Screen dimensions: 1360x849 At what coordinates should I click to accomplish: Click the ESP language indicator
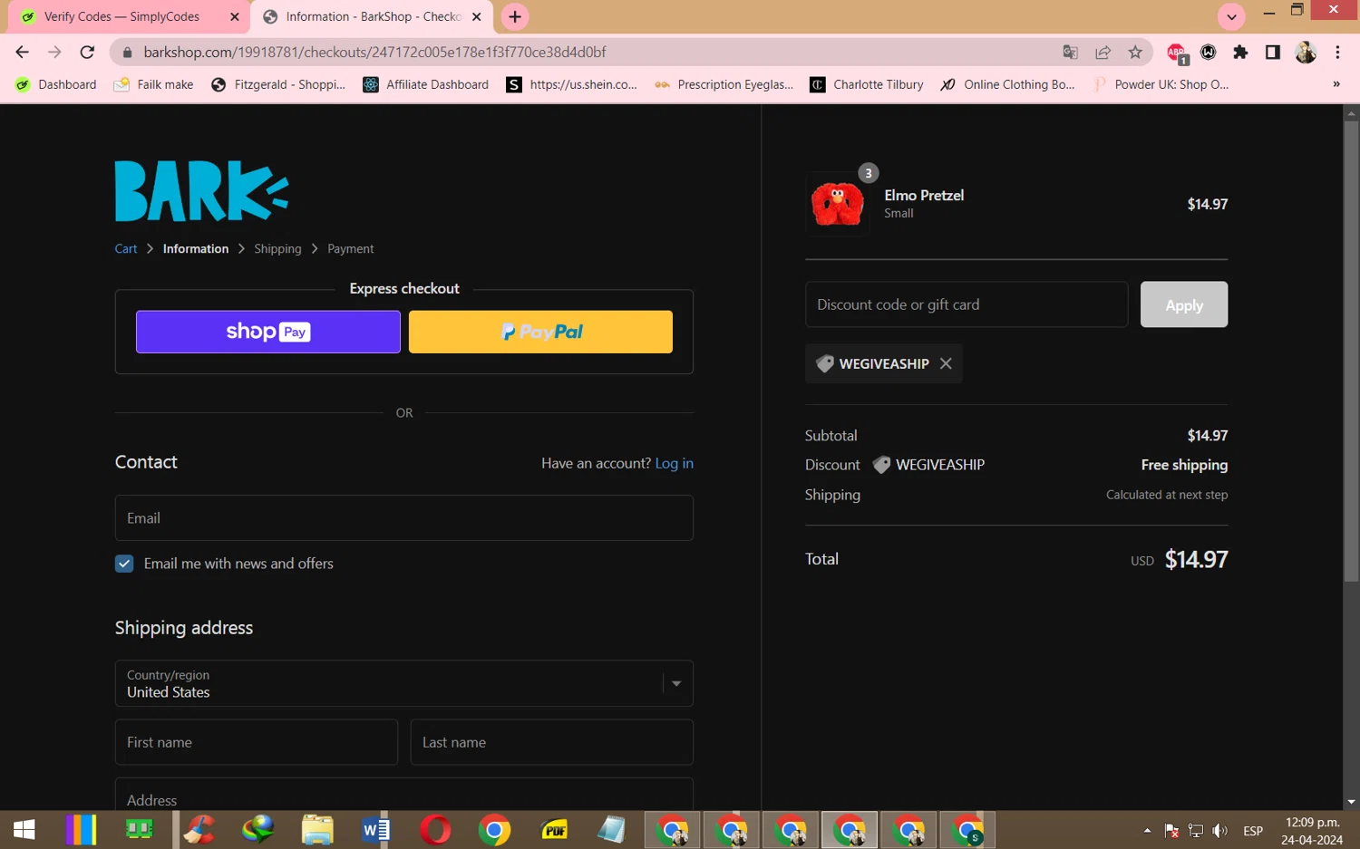[1253, 831]
